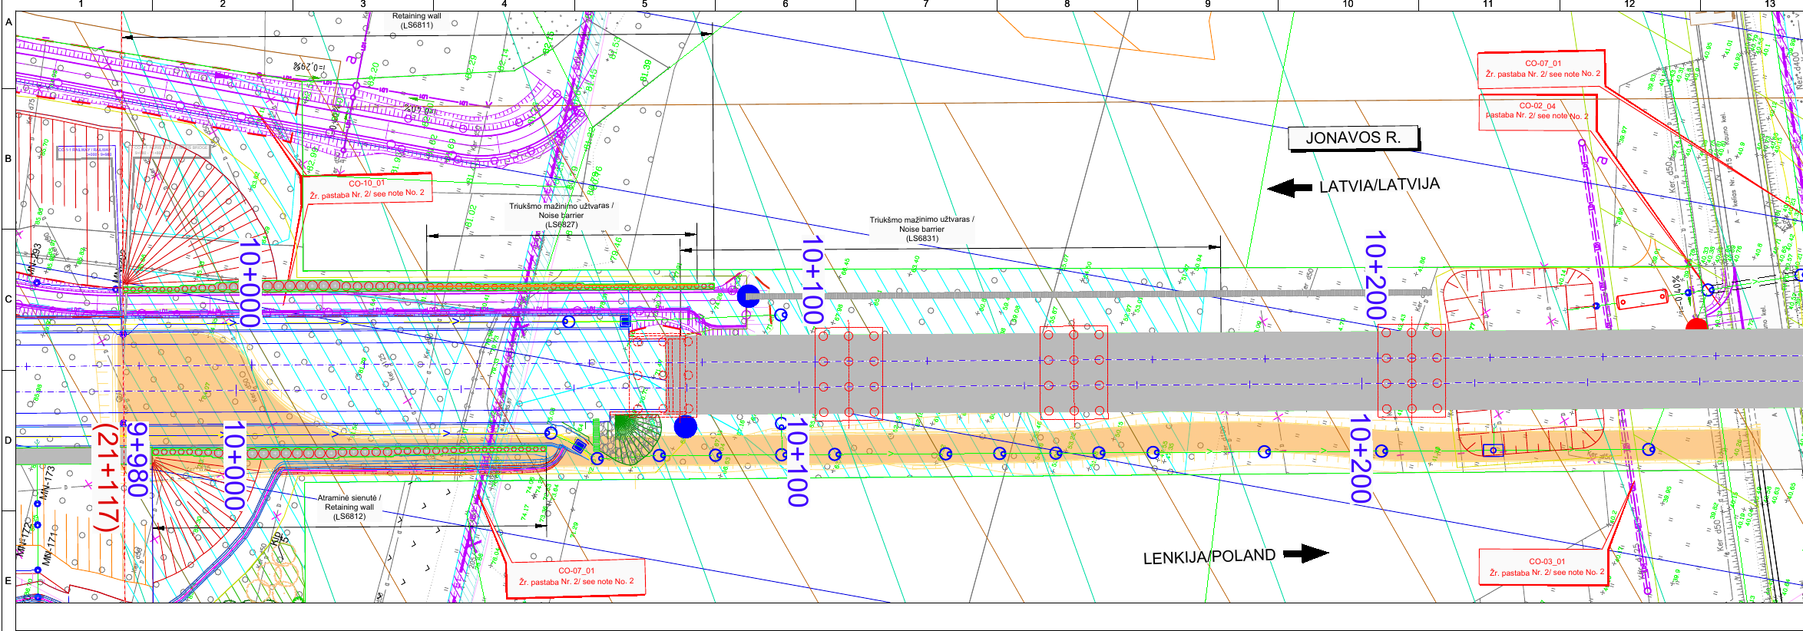
Task: Select the JONAVOS R. boxed label
Action: click(1353, 138)
